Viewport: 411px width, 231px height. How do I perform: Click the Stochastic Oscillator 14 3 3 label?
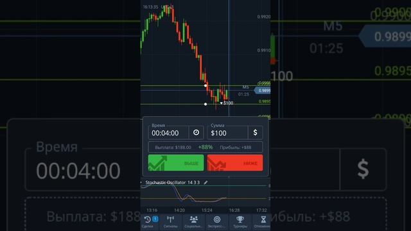point(173,182)
